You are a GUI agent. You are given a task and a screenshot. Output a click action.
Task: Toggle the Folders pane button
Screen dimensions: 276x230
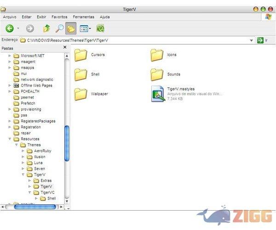71,29
